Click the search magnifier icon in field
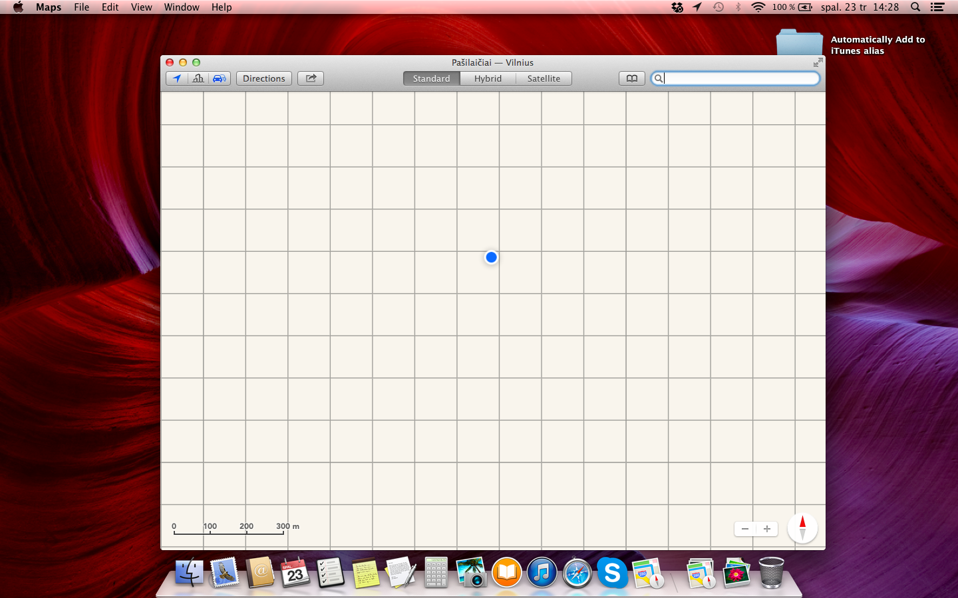The image size is (958, 598). click(658, 78)
